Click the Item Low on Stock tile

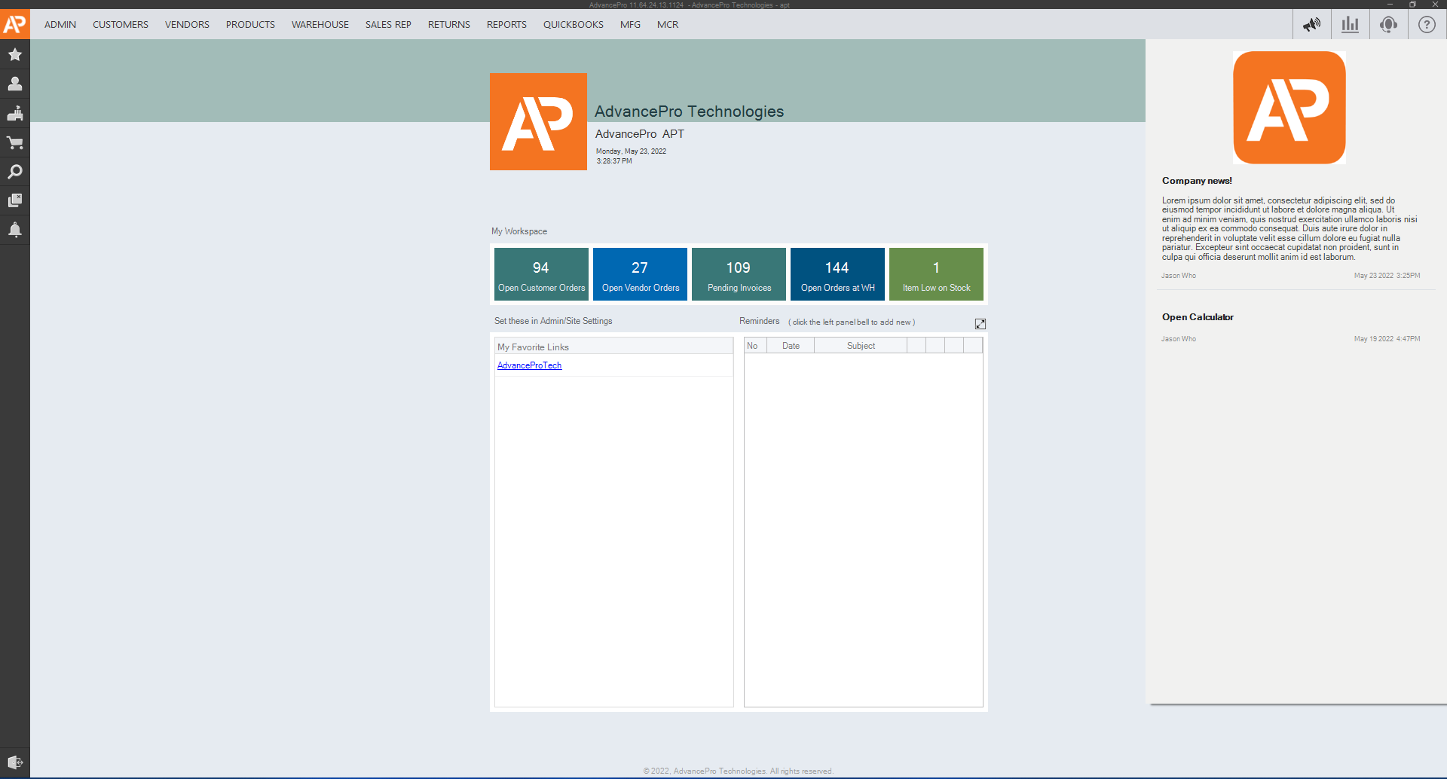pos(936,274)
